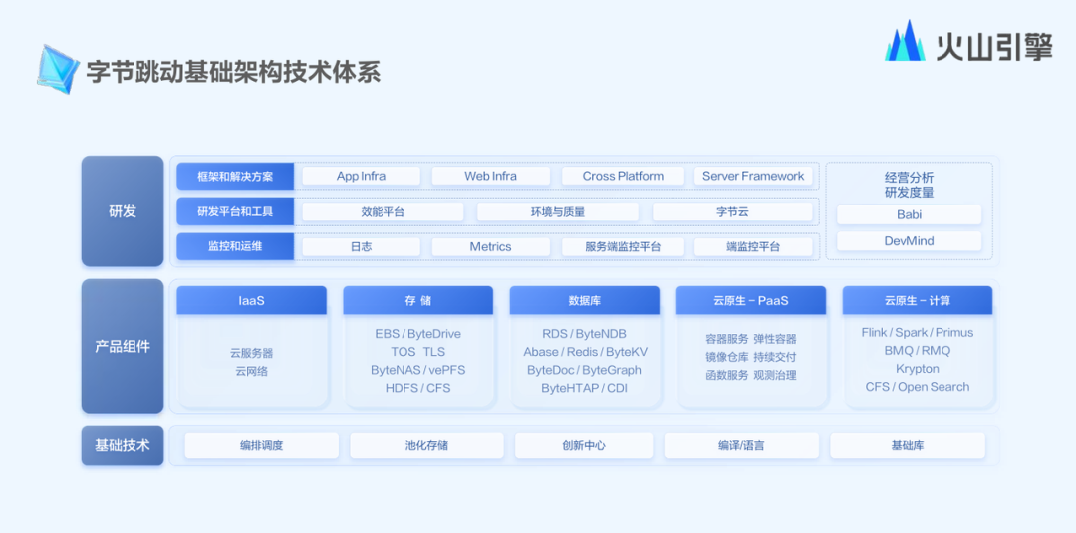
Task: Click the 容器服务 弹性容器 line
Action: [x=751, y=339]
